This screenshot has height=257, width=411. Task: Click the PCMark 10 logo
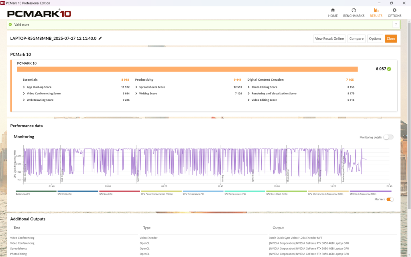pyautogui.click(x=39, y=14)
